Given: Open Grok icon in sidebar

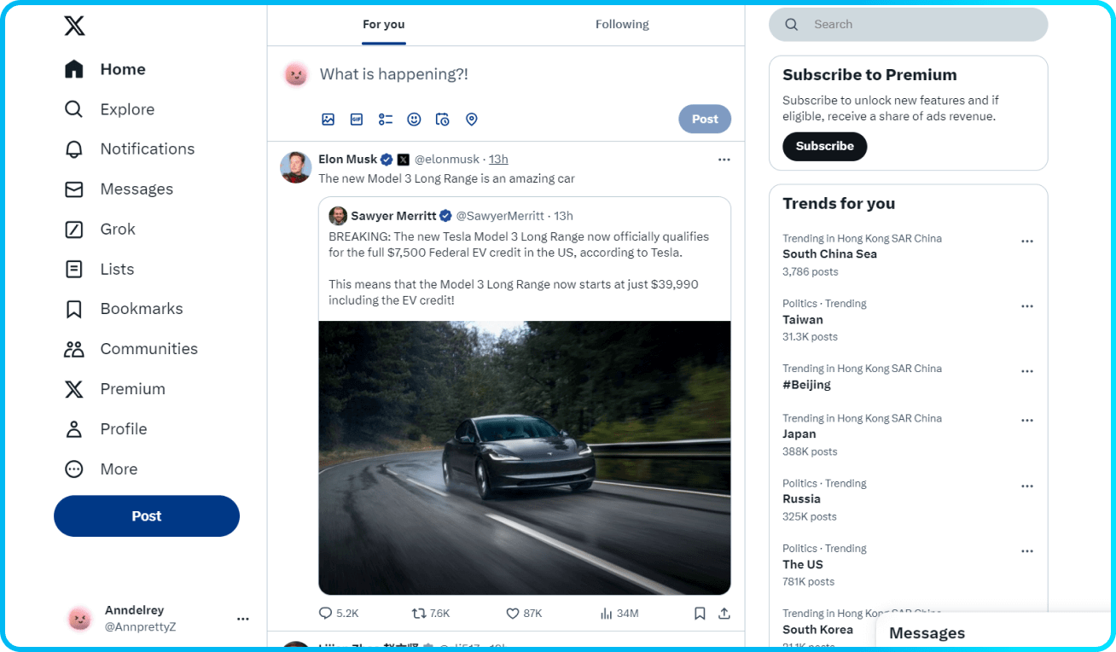Looking at the screenshot, I should [74, 229].
